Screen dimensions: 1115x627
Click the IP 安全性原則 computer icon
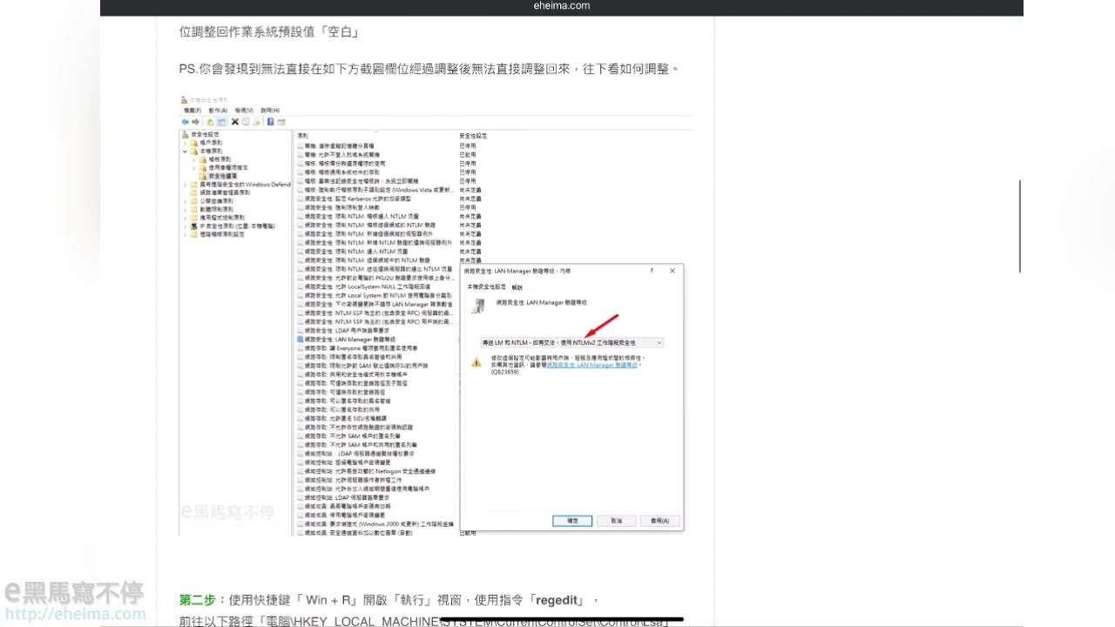[x=194, y=226]
